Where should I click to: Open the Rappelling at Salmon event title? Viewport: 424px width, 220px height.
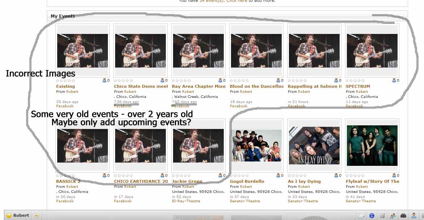pos(315,86)
